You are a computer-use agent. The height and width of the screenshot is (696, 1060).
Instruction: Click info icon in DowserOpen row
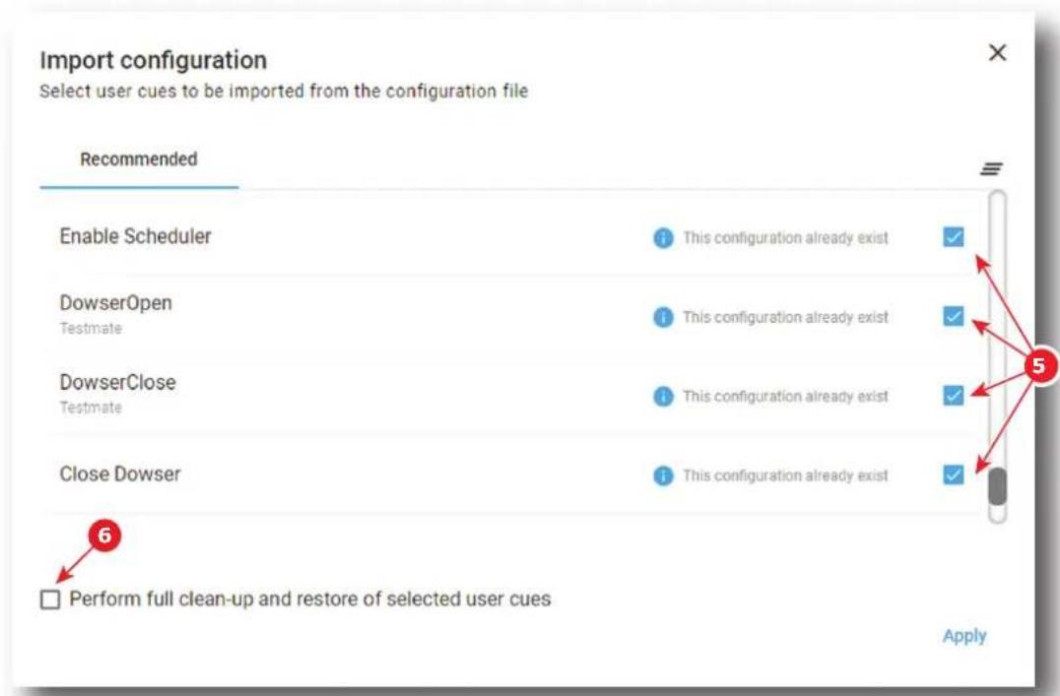click(x=663, y=317)
